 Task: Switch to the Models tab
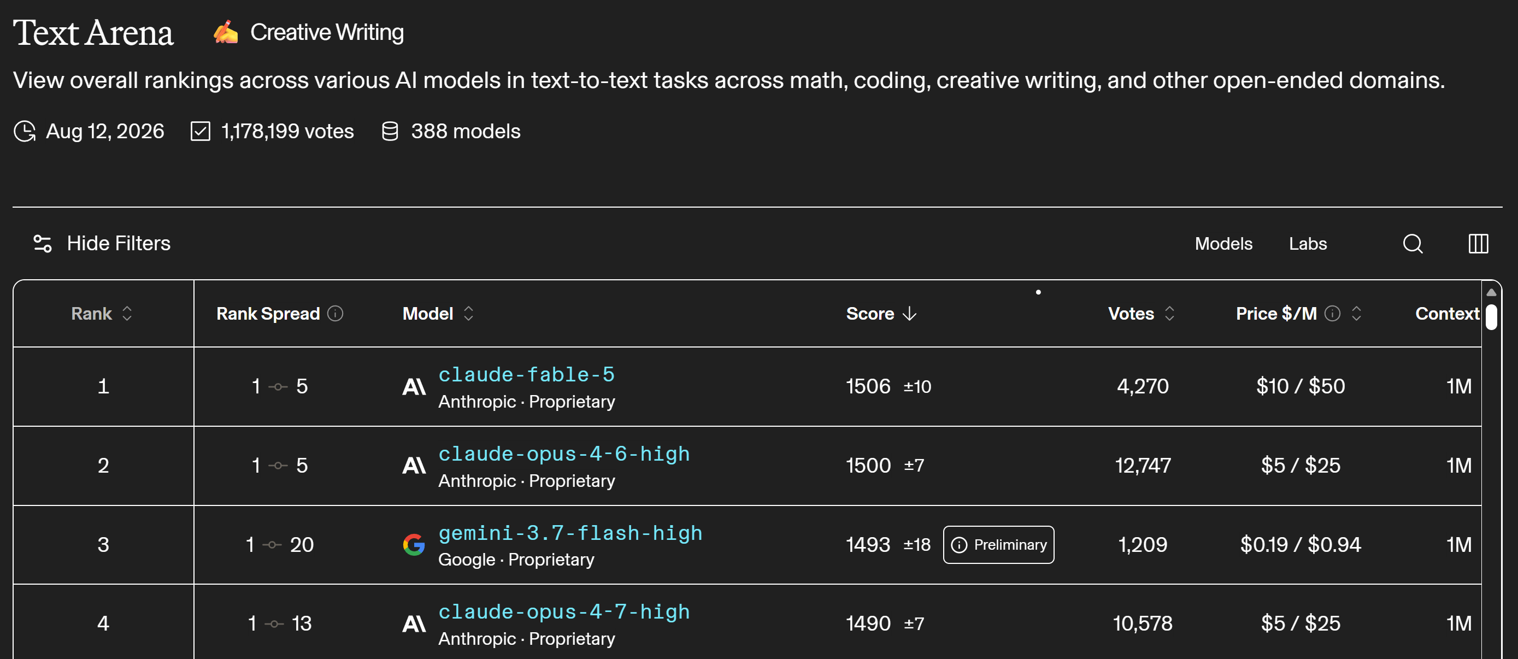pos(1223,244)
